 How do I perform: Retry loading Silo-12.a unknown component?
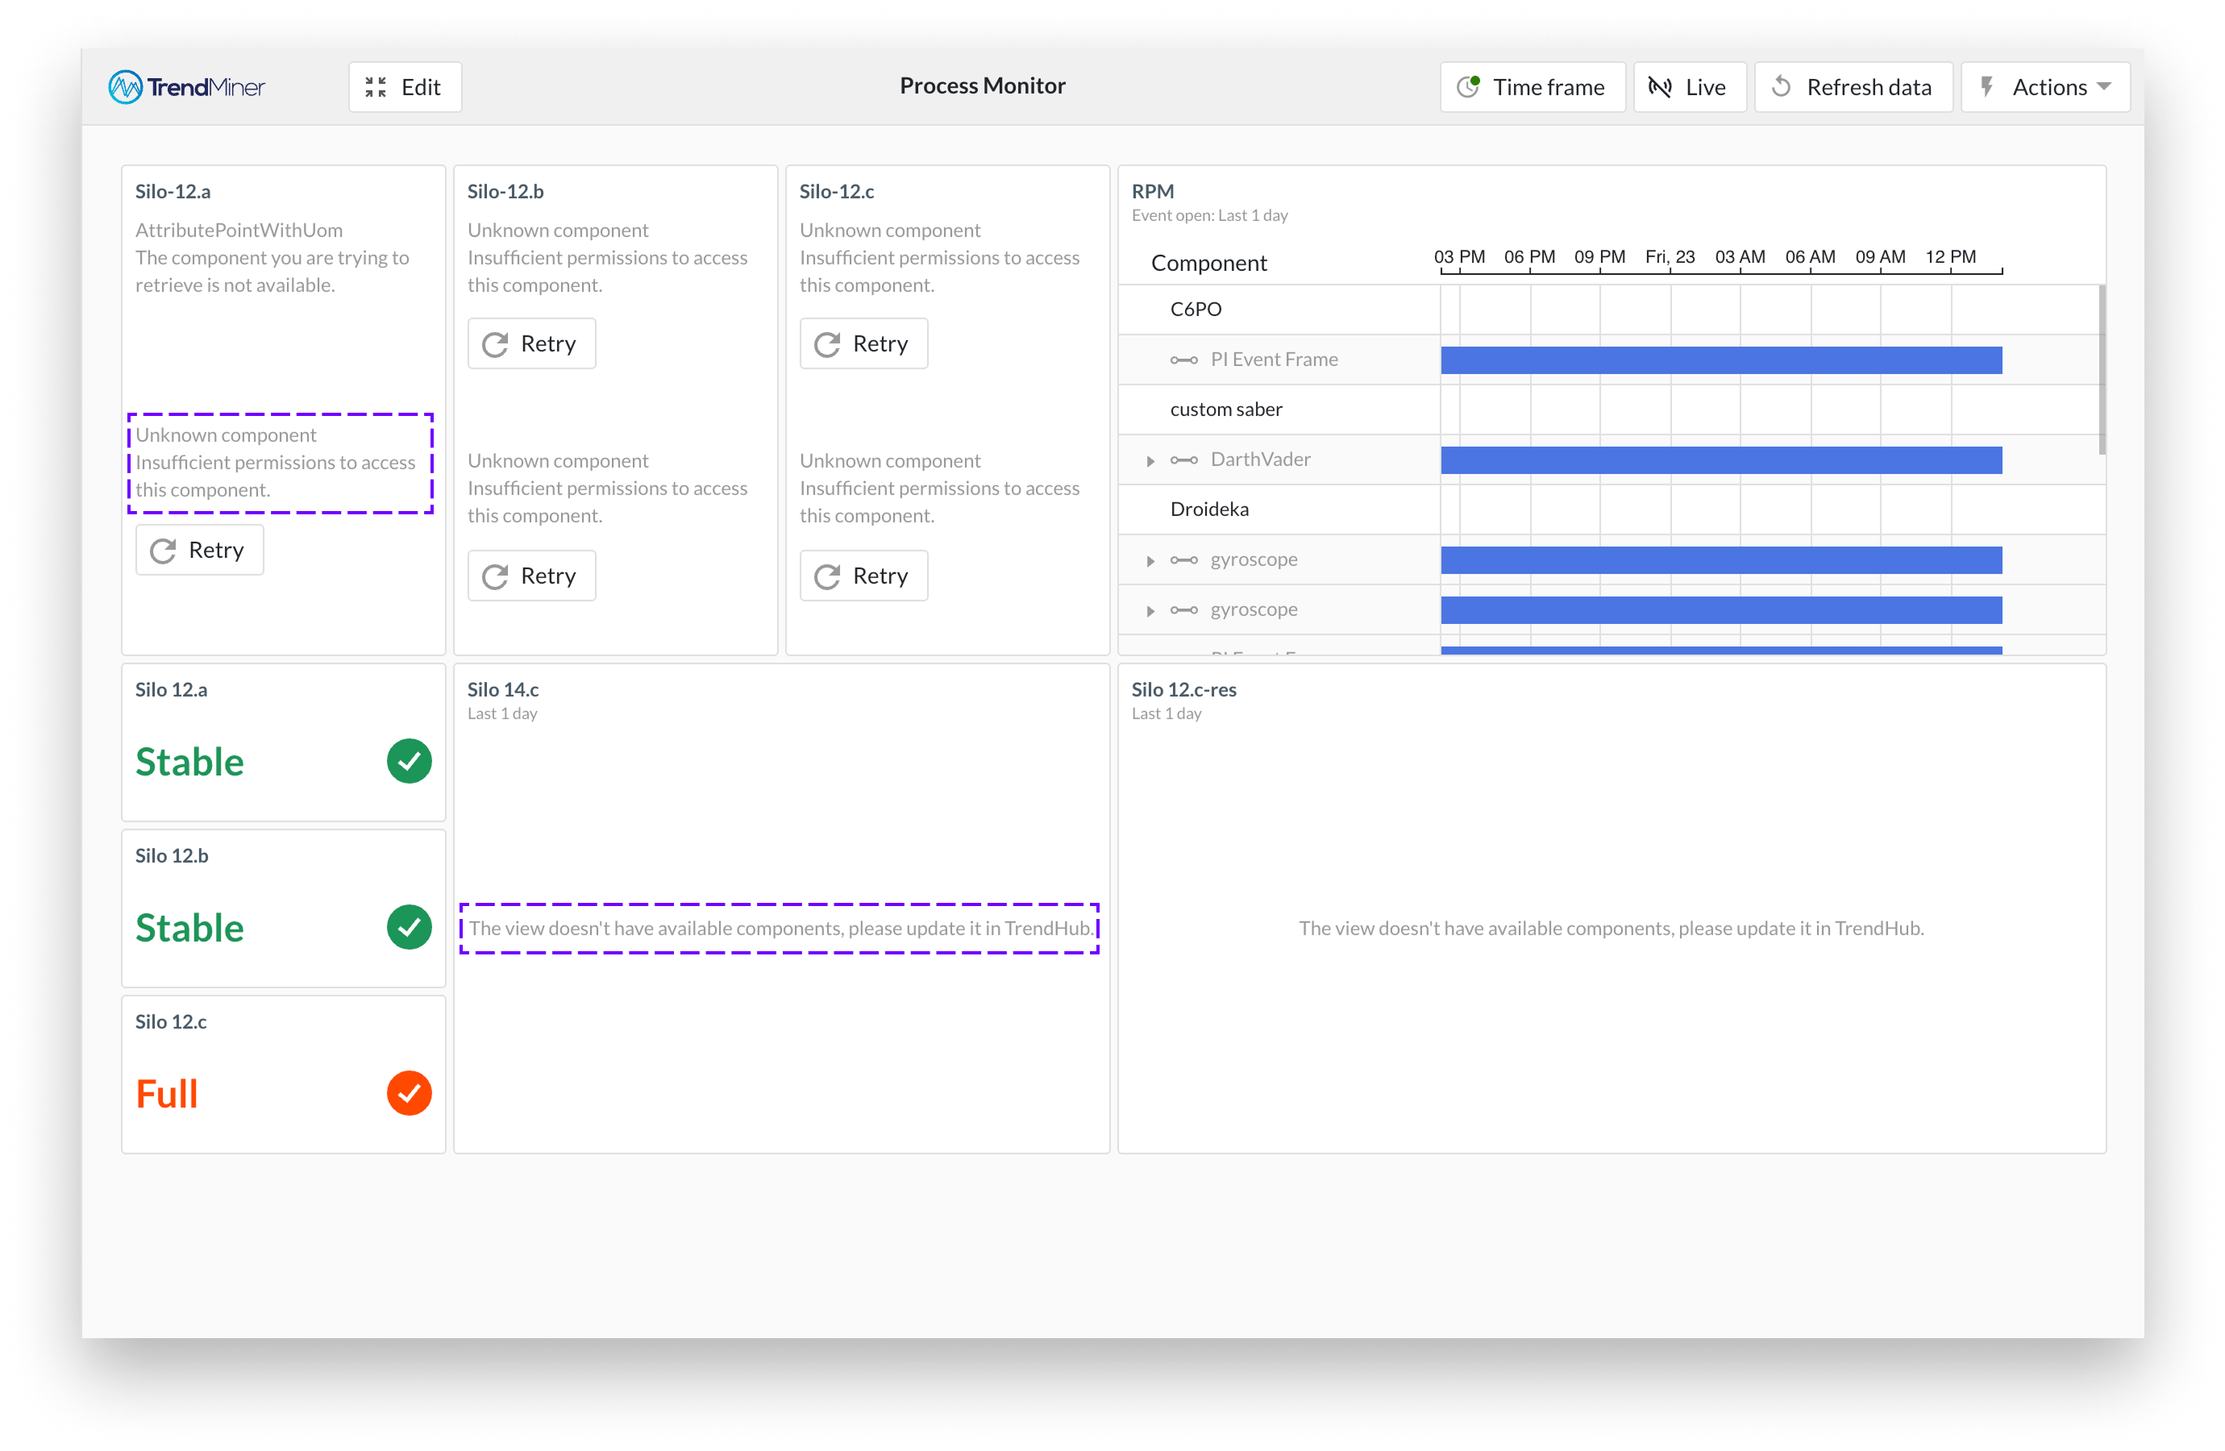199,550
